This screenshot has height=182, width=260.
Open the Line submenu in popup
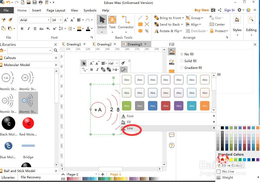[x=168, y=128]
